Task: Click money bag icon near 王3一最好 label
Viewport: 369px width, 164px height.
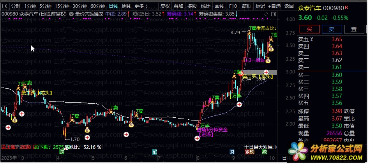Action: tap(268, 61)
